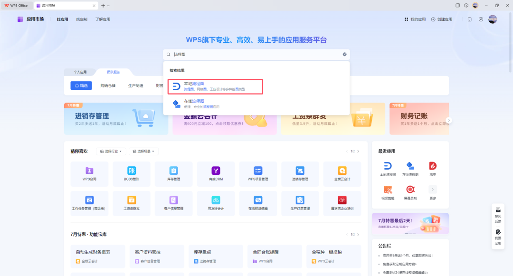This screenshot has width=513, height=276.
Task: Advance the banner carousel with right arrow
Action: tap(449, 120)
